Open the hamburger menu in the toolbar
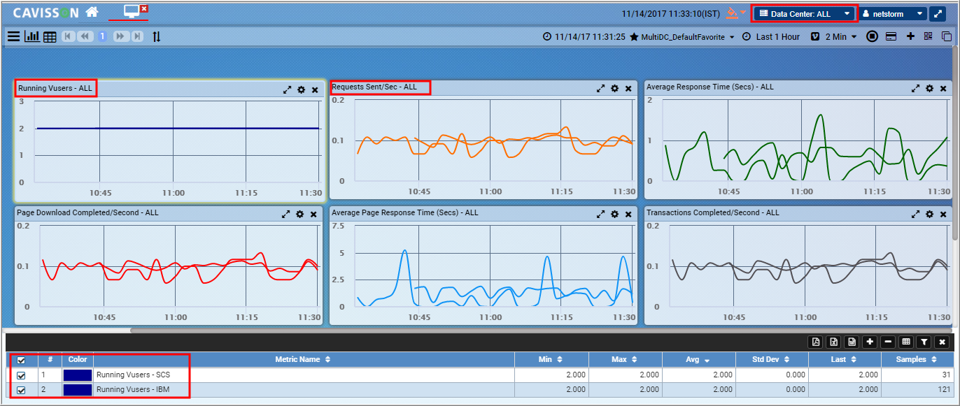This screenshot has height=406, width=960. click(13, 37)
